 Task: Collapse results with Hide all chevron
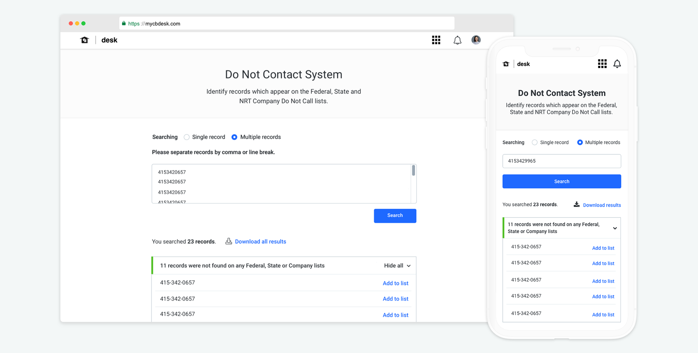tap(409, 266)
